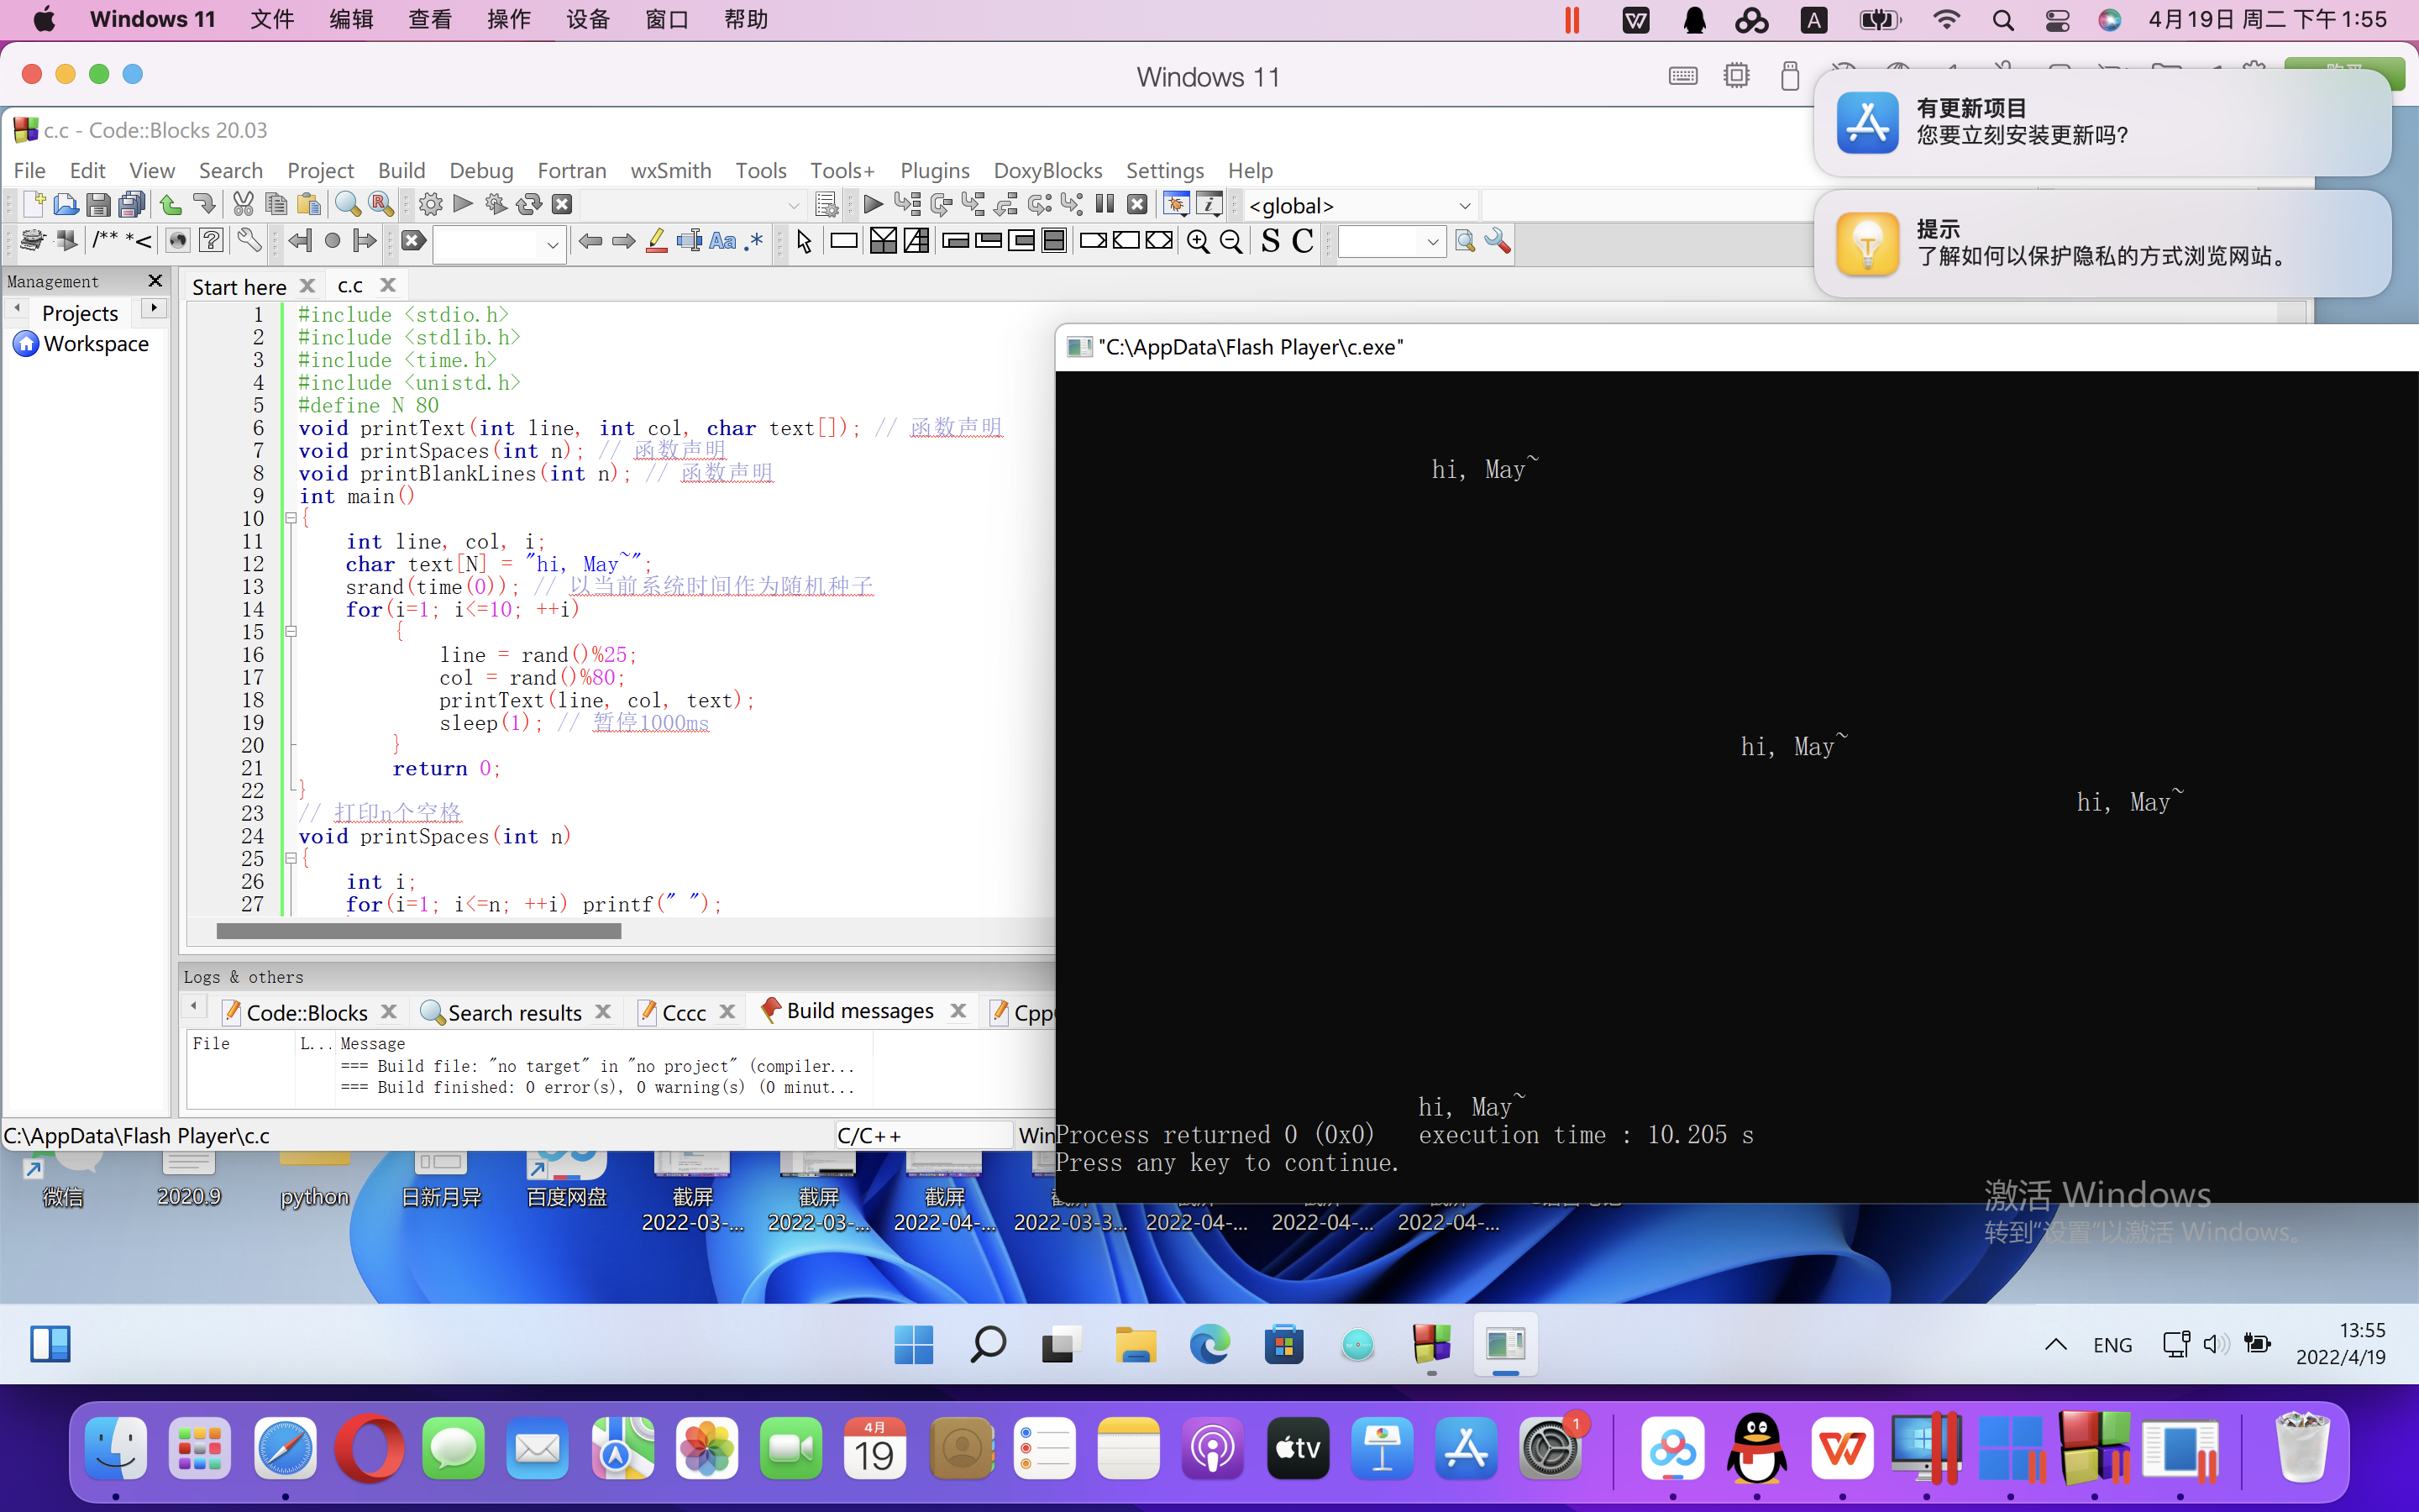The image size is (2419, 1512).
Task: Click the Cut scissors icon
Action: (x=243, y=205)
